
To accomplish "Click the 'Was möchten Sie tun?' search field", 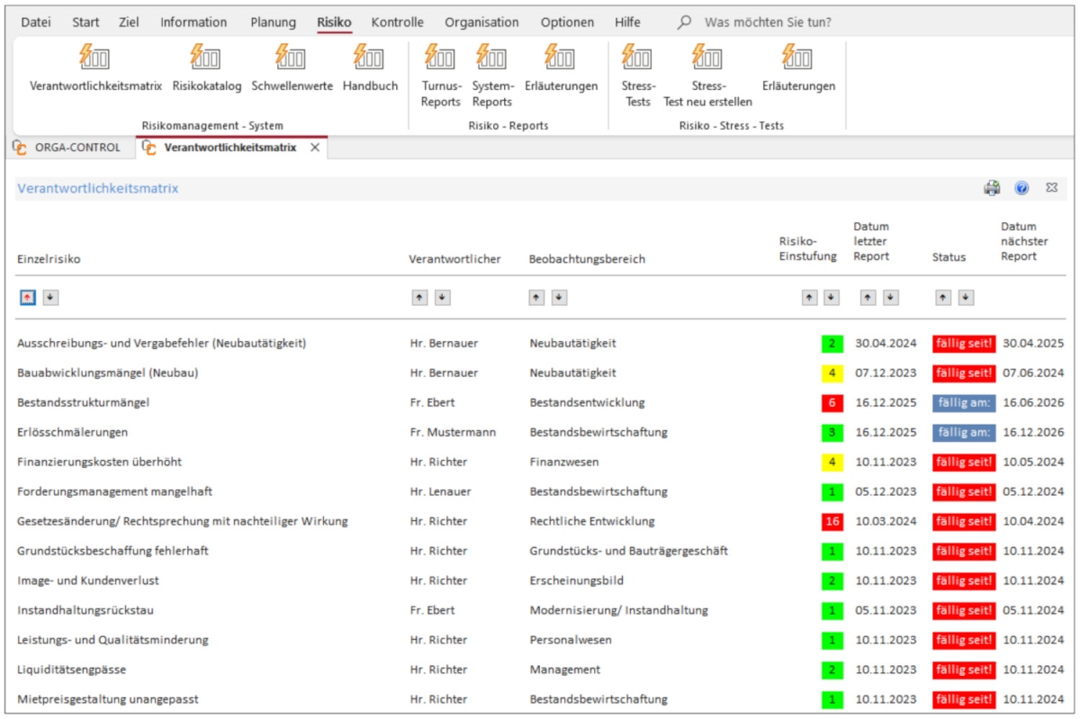I will tap(767, 22).
